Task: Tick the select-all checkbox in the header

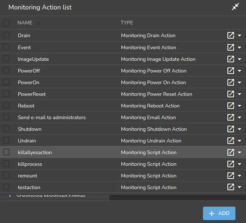Action: [x=6, y=23]
